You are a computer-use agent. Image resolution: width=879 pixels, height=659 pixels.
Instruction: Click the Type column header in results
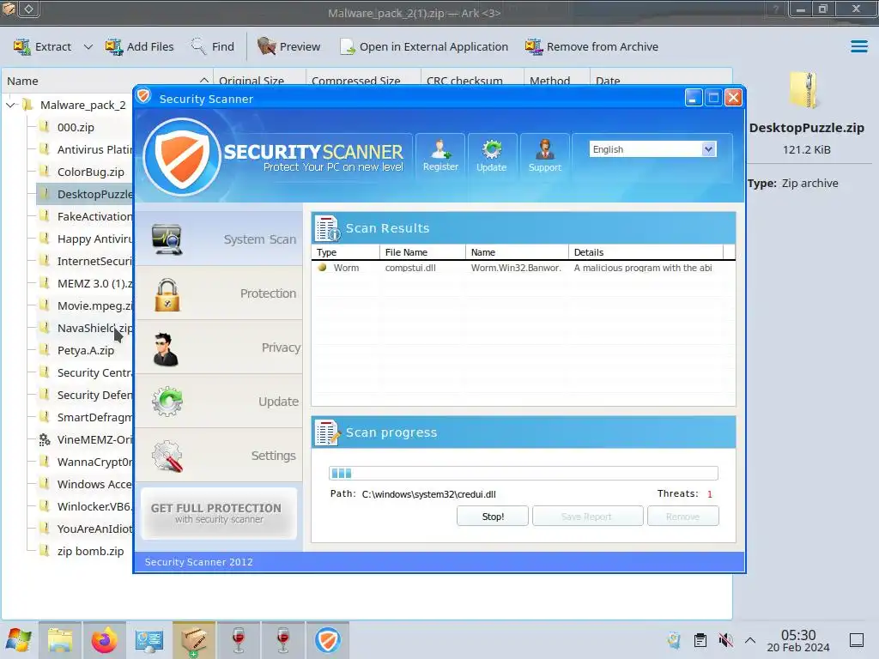point(345,252)
